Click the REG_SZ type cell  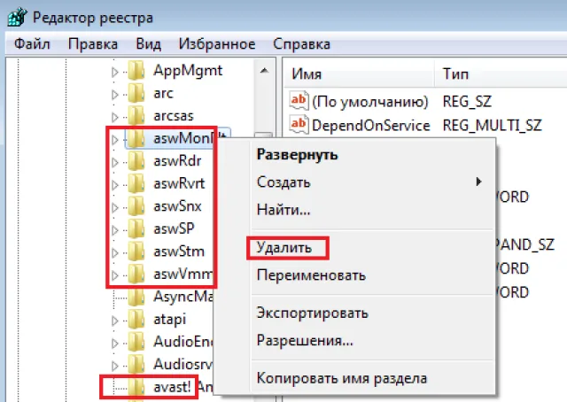click(467, 102)
